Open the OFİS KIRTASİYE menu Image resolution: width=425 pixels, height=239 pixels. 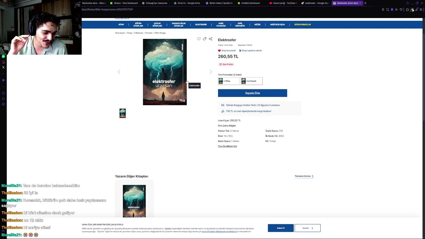pos(240,25)
